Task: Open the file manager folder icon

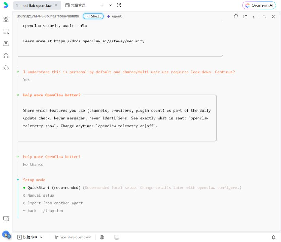Action: pos(245,16)
